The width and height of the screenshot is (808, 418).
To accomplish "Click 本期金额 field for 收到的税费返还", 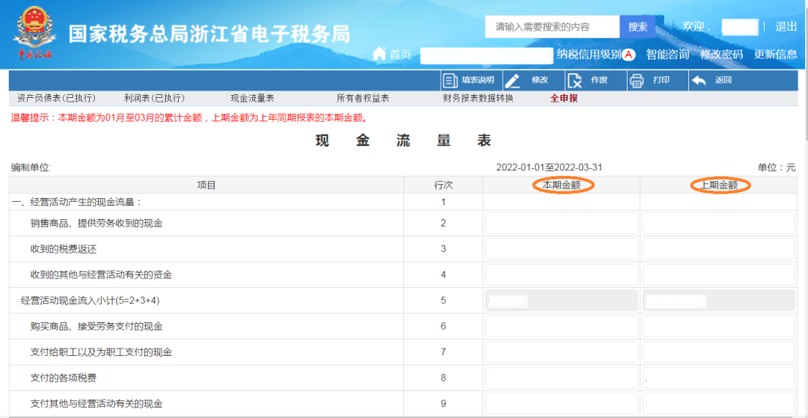I will [x=561, y=249].
